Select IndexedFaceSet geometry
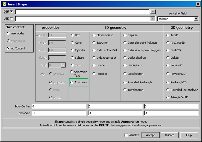Viewport: 202px width, 142px height. click(94, 50)
